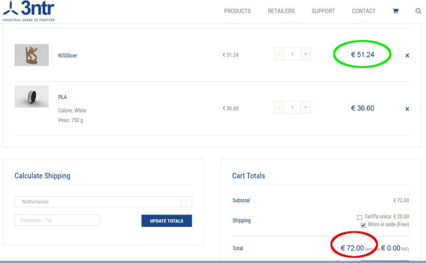Increase PLA quantity with plus button
The width and height of the screenshot is (426, 263).
tap(306, 108)
